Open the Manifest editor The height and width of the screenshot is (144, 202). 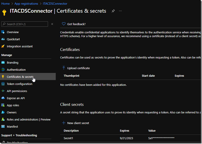tap(12, 127)
